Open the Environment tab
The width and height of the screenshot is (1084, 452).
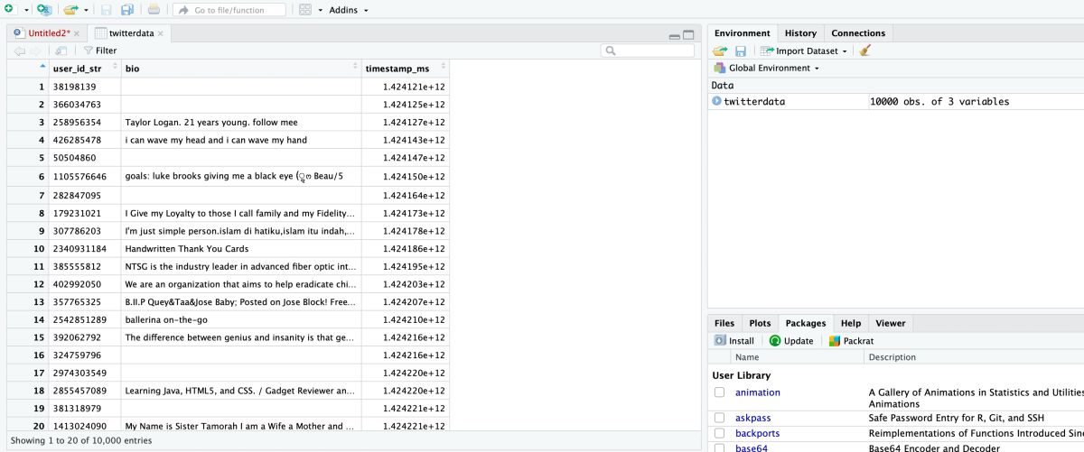[743, 33]
